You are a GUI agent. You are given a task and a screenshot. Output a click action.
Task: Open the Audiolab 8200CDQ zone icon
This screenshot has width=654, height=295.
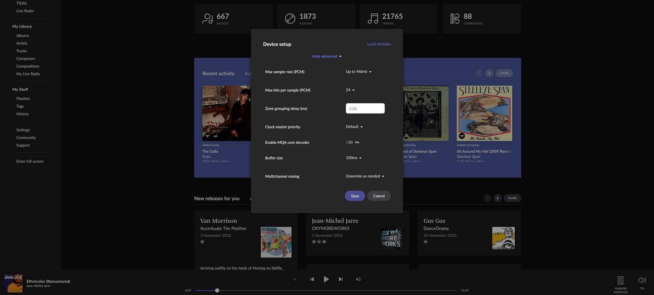(620, 280)
